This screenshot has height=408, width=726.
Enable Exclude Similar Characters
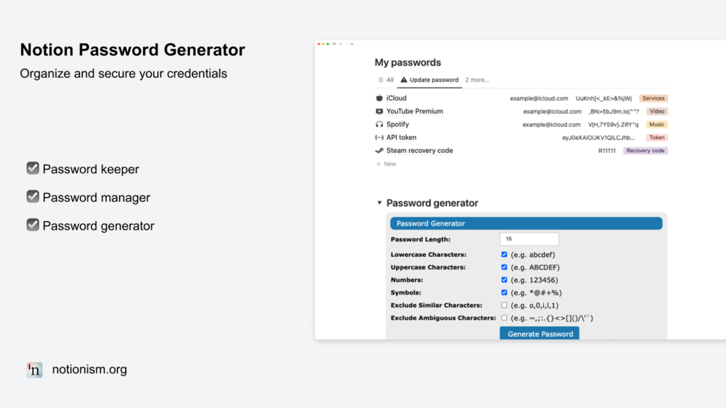click(x=504, y=305)
